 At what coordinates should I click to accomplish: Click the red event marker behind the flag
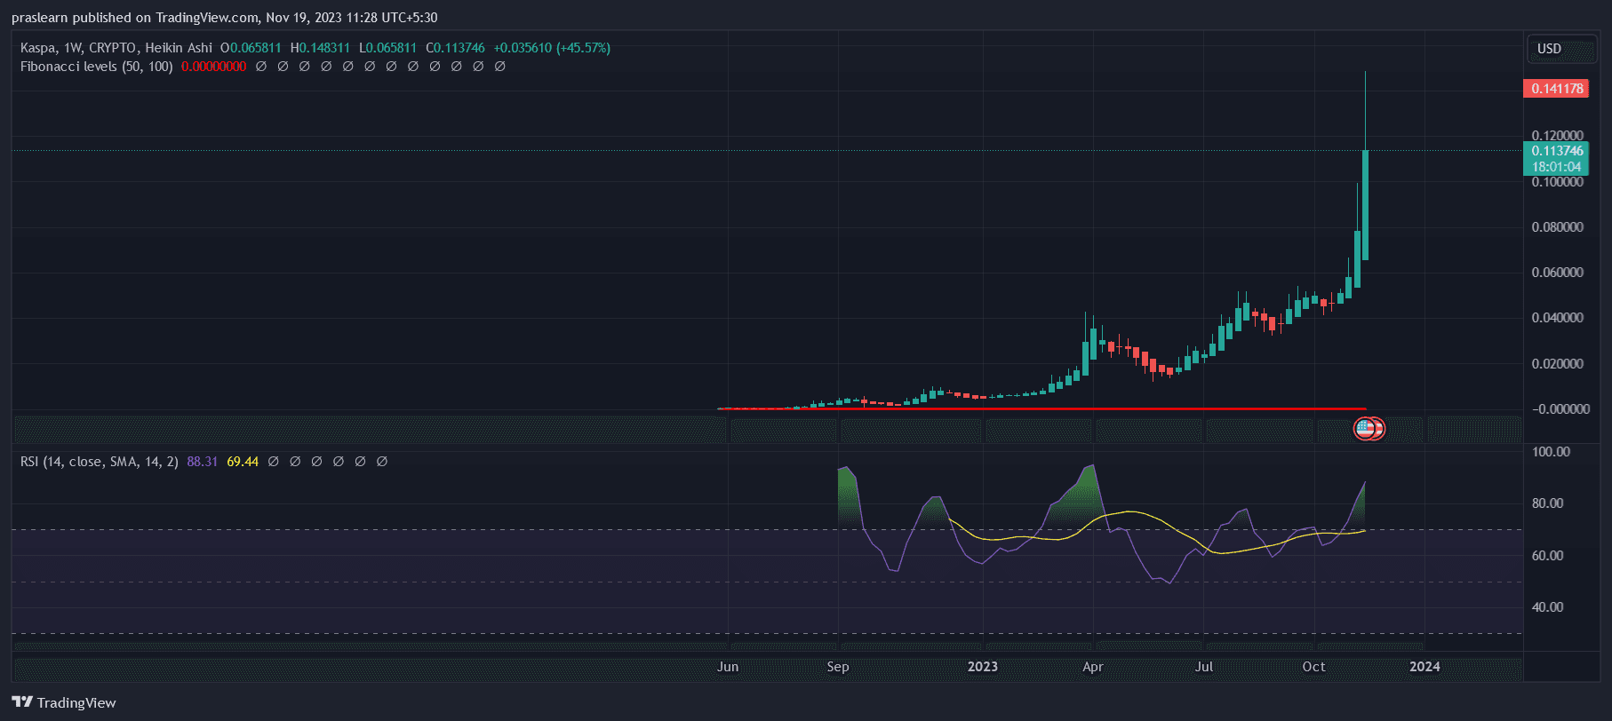click(1378, 430)
